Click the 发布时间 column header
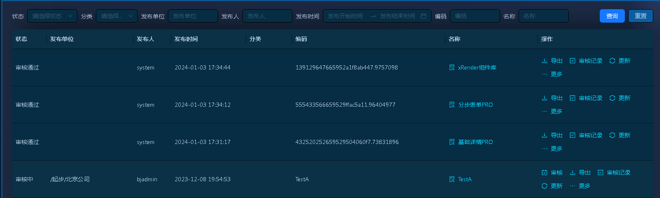Viewport: 660px width, 198px height. point(186,39)
